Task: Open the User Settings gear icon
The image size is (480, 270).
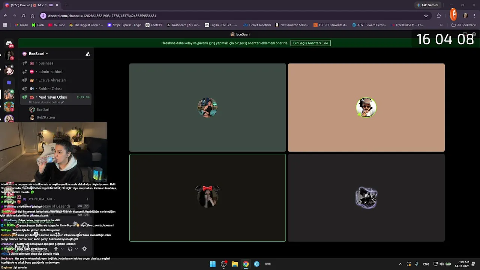Action: 84,249
